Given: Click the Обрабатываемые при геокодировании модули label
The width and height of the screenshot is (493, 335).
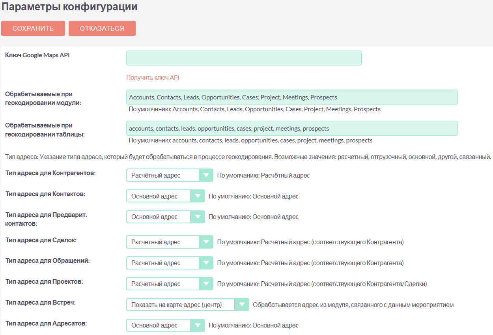Looking at the screenshot, I should coord(46,99).
